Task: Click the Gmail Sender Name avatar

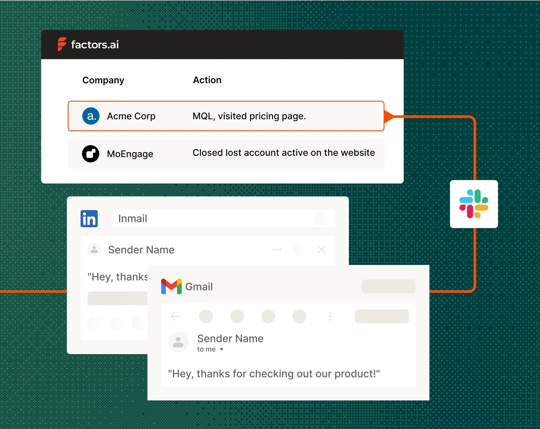Action: (x=178, y=342)
